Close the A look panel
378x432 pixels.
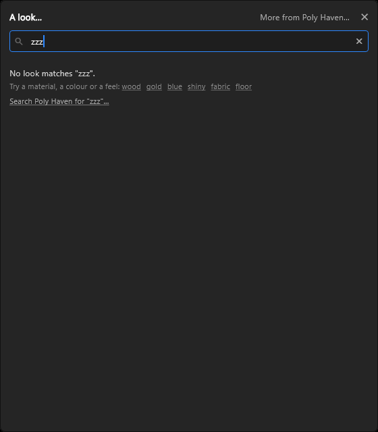click(364, 17)
